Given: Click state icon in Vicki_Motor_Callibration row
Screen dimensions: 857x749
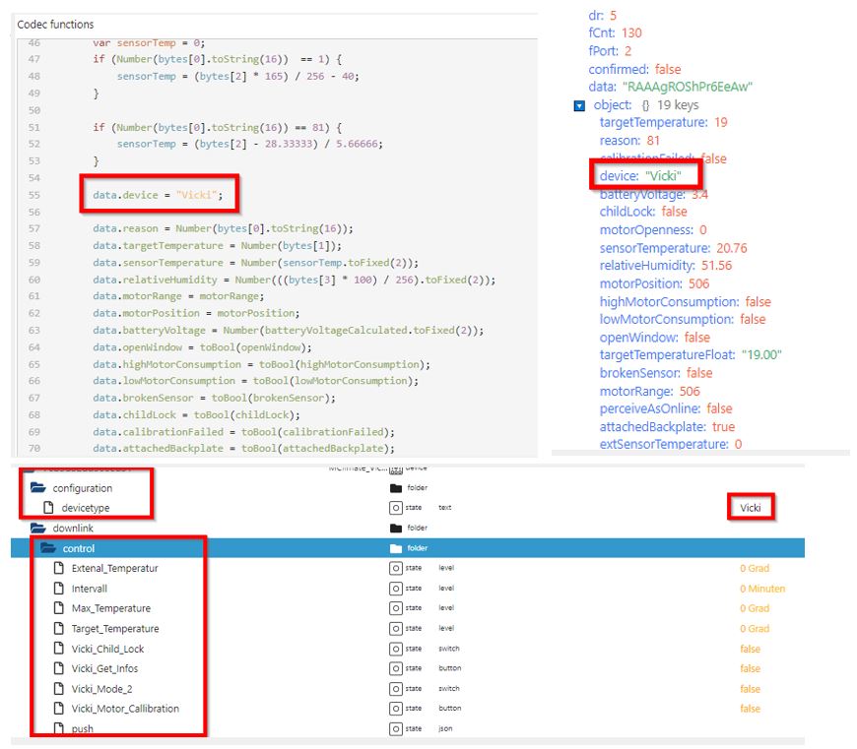Looking at the screenshot, I should coord(396,709).
